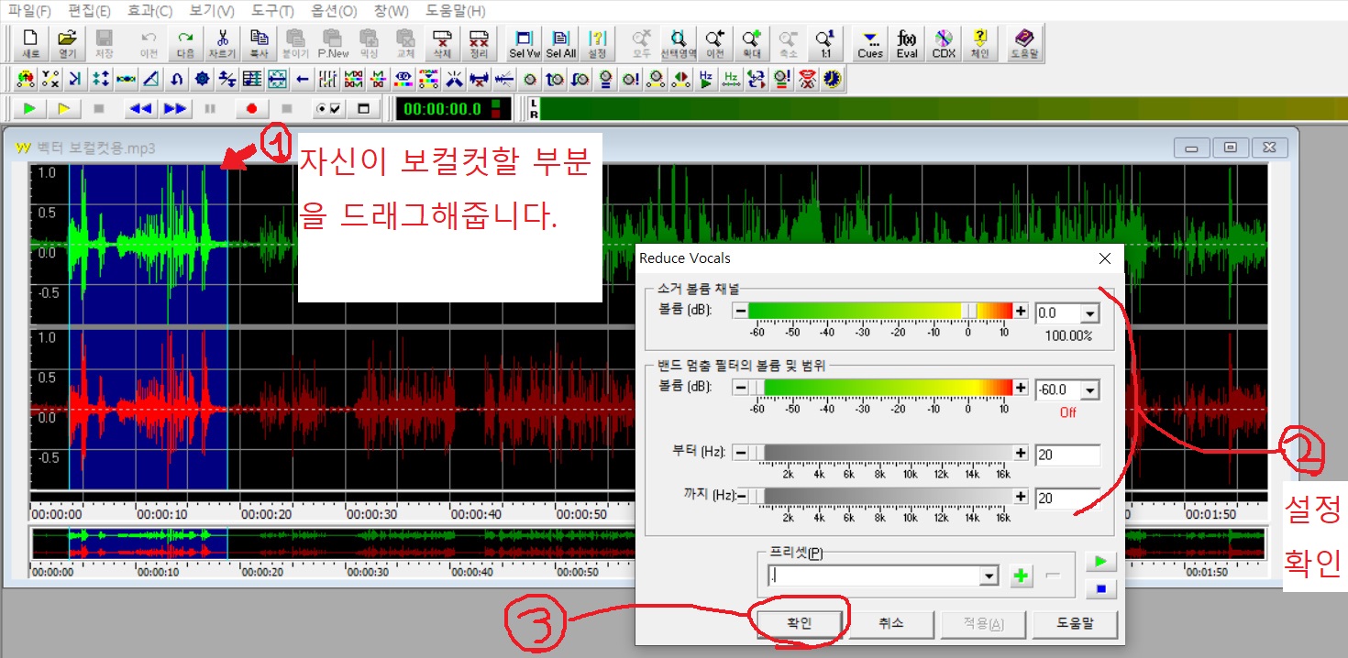Open the Eval expression evaluator icon
Viewport: 1348px width, 658px height.
[907, 42]
